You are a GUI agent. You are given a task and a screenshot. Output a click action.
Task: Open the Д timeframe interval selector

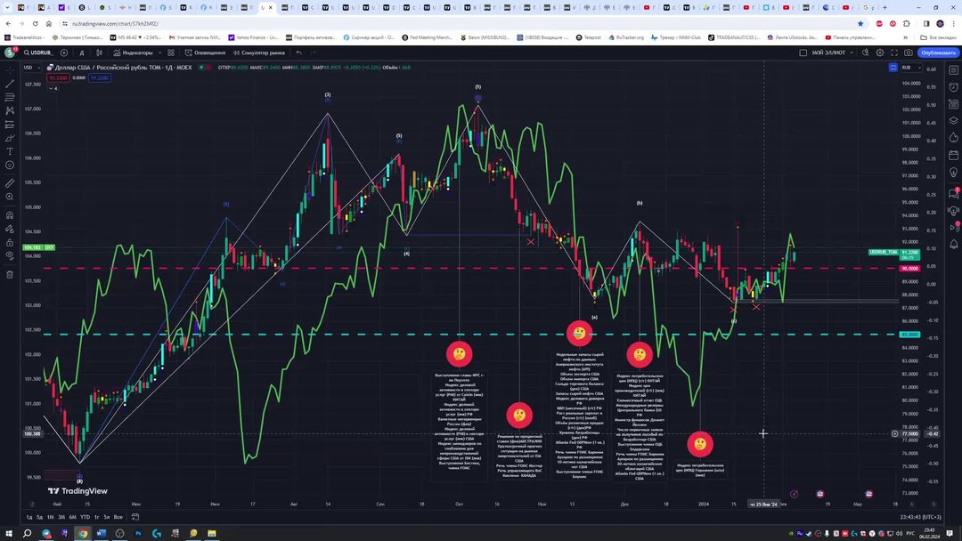pyautogui.click(x=82, y=52)
